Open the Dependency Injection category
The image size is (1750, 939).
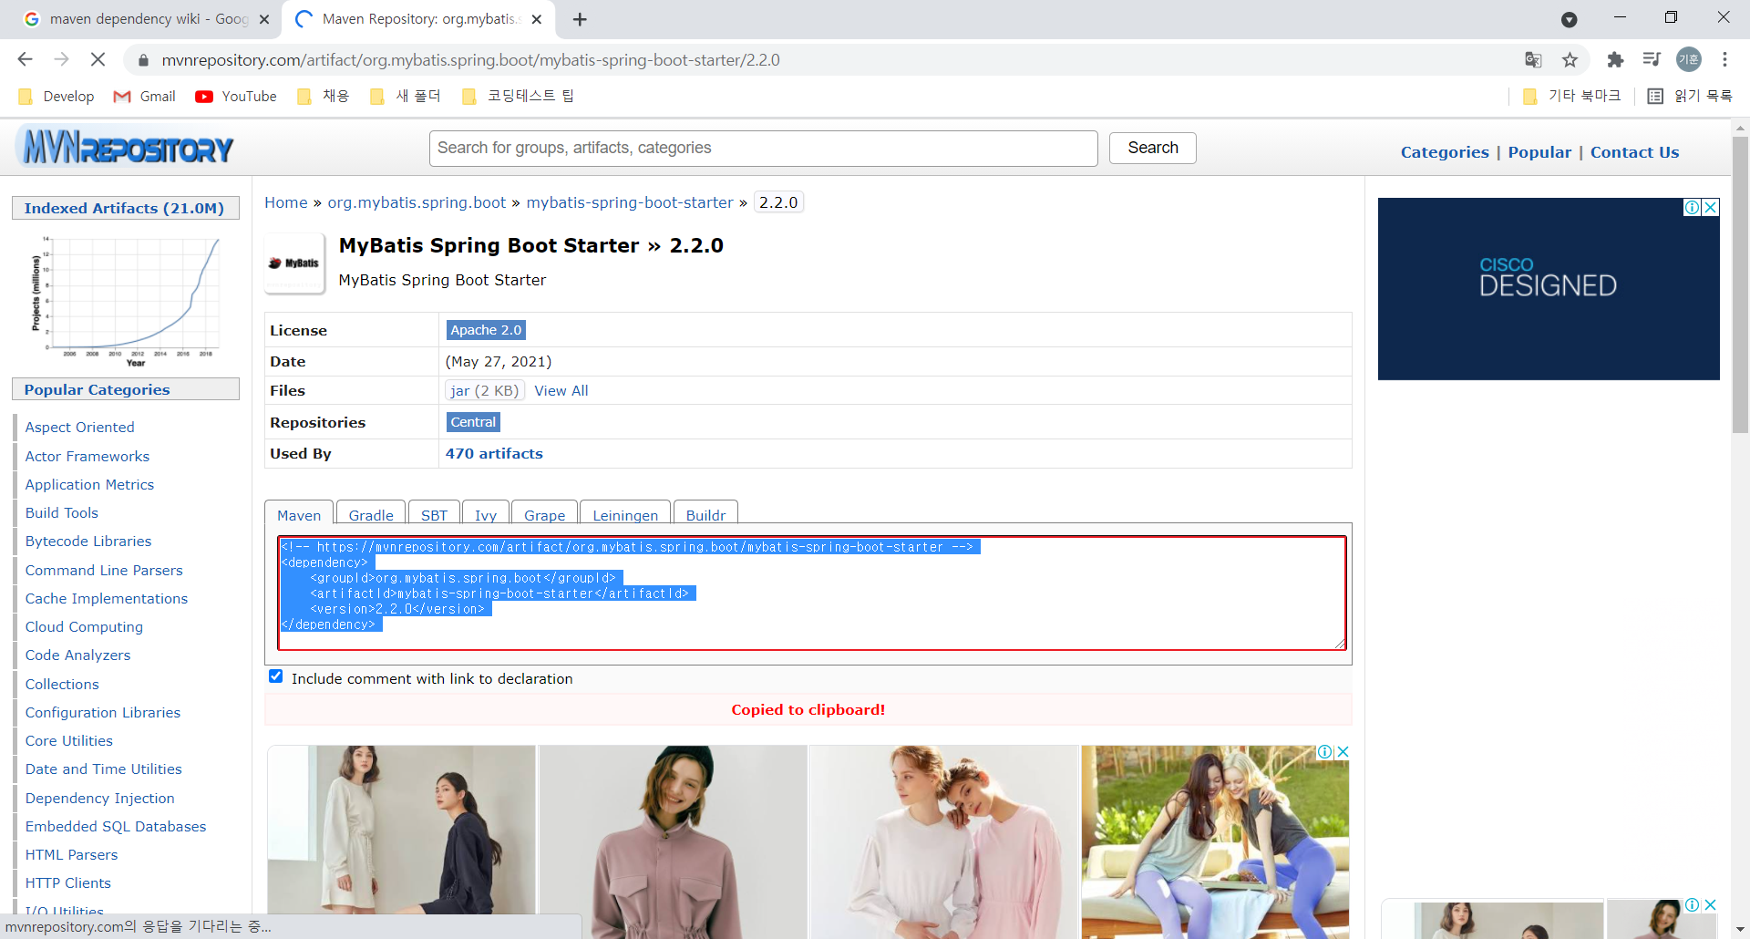click(x=99, y=798)
